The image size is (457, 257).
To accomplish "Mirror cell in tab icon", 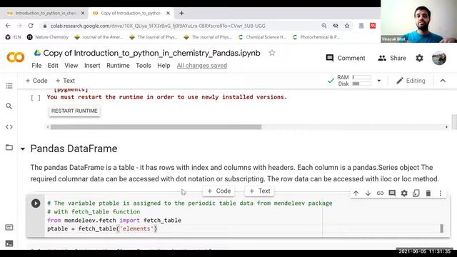I will click(x=416, y=193).
